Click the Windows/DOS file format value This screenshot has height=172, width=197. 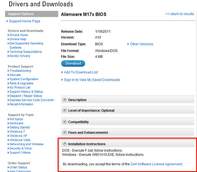(x=106, y=51)
